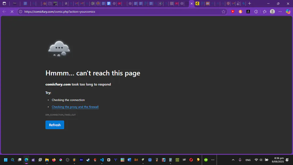
Task: Click the Microsoft Edge taskbar icon
Action: (26, 160)
